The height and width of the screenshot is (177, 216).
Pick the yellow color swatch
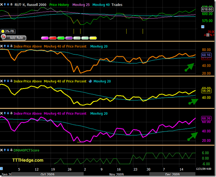tap(93, 38)
